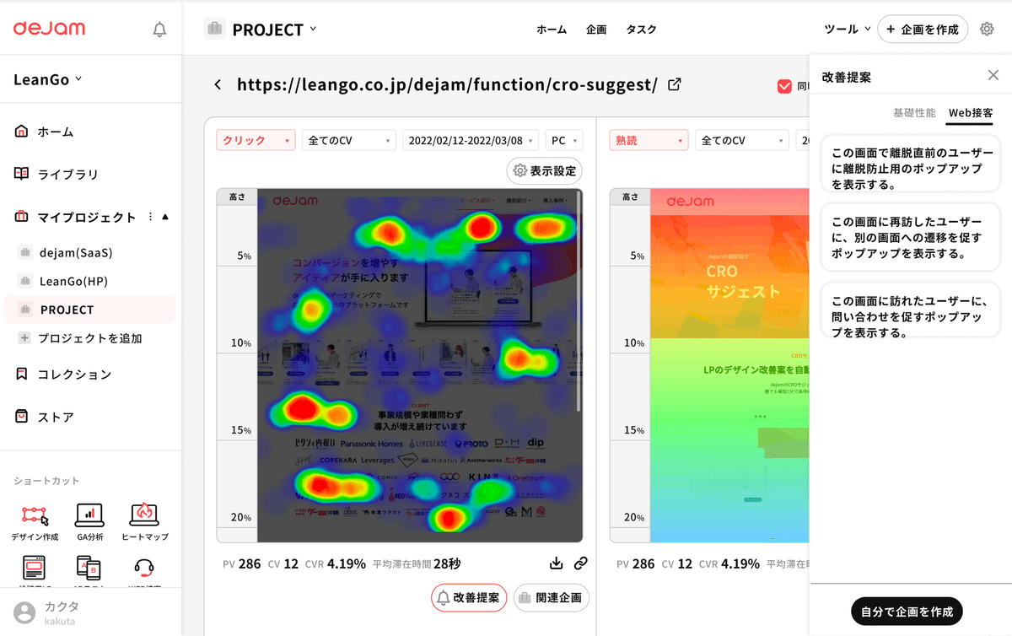Screen dimensions: 1012x636
Task: Open the first 全てのCV dropdown
Action: pyautogui.click(x=349, y=140)
